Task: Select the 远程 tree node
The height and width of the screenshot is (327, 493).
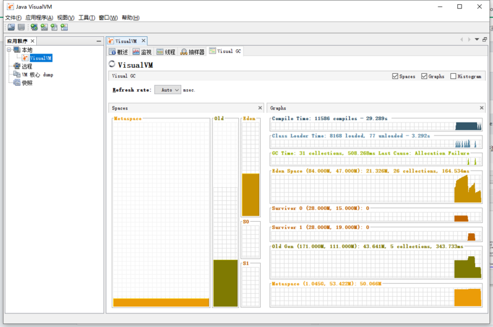Action: pos(26,67)
